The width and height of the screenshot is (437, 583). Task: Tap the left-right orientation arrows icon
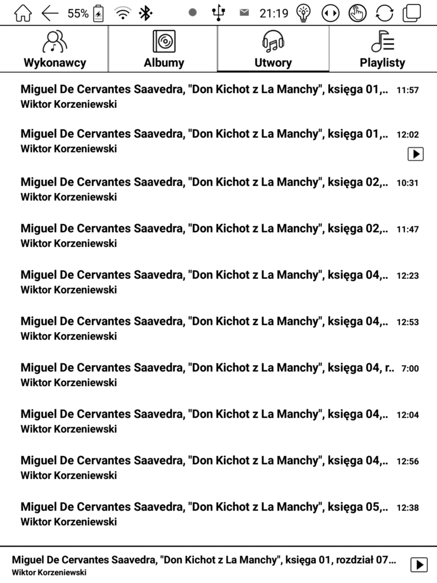[x=330, y=13]
